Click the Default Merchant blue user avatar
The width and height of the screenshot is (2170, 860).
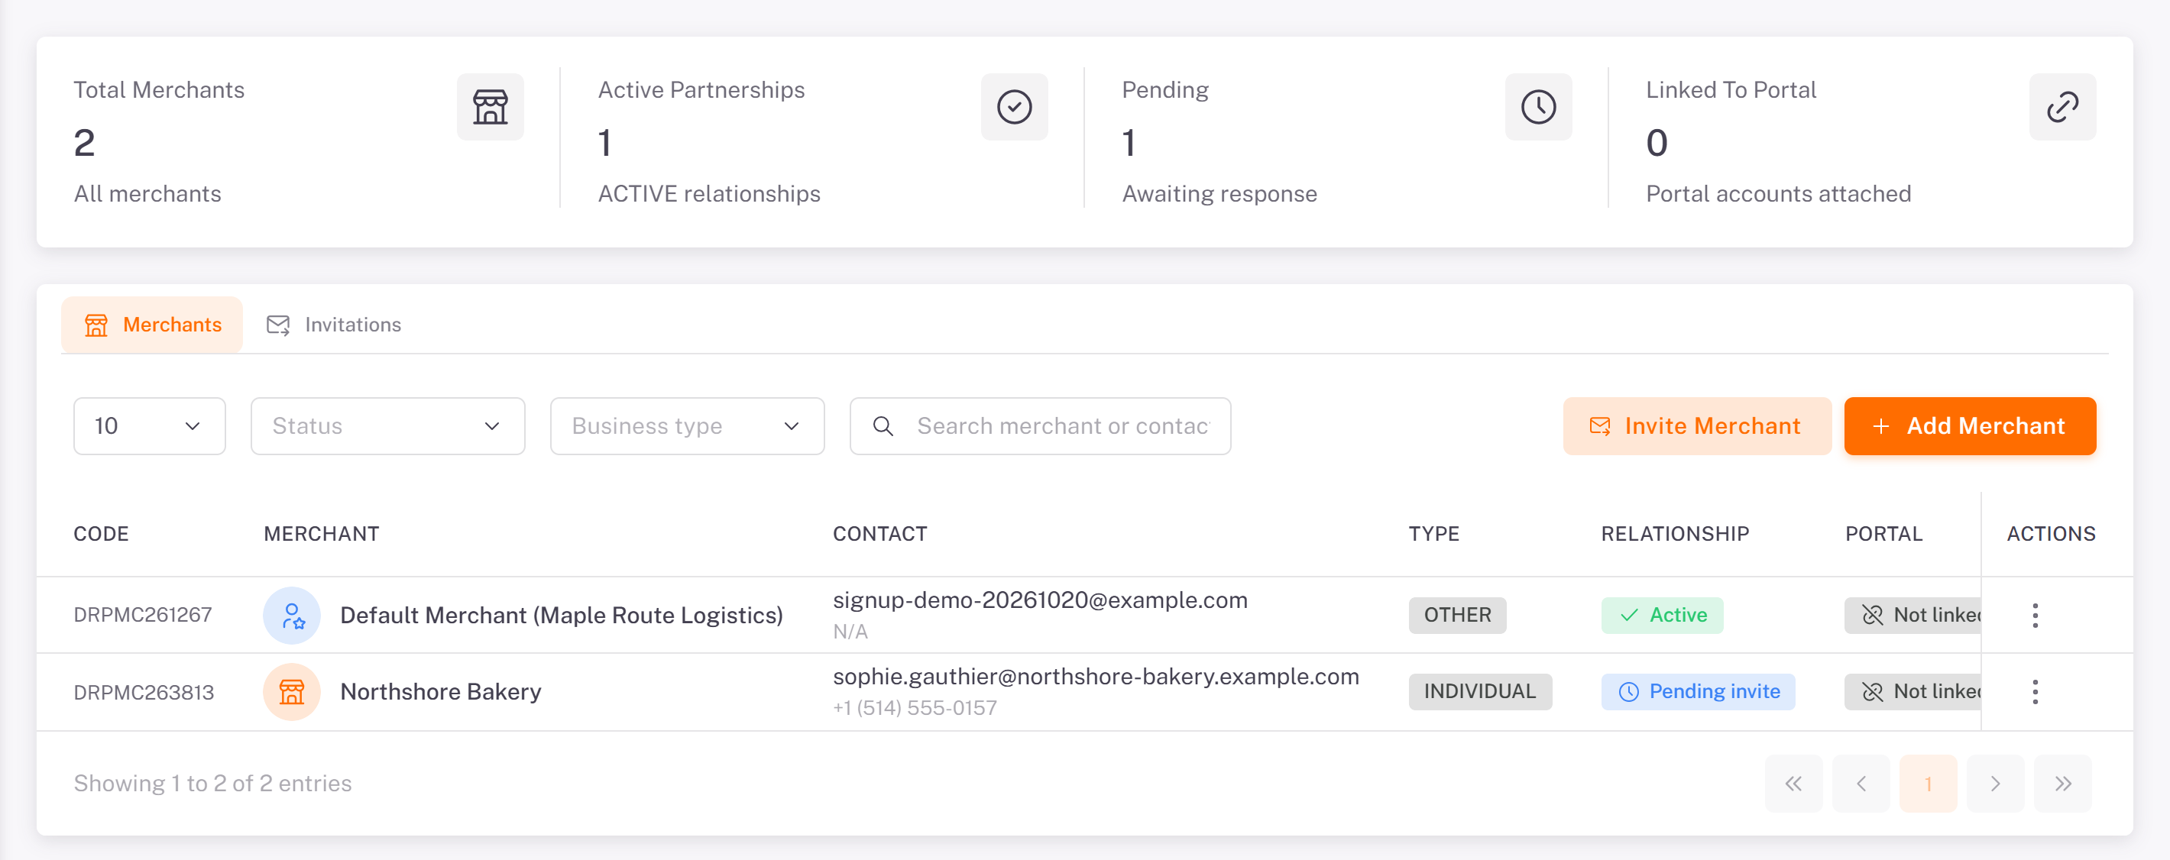pyautogui.click(x=291, y=615)
